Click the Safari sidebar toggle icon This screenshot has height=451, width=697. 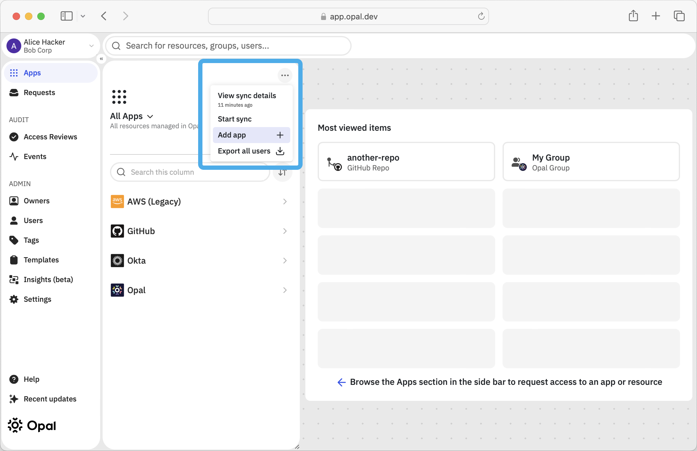pos(67,16)
